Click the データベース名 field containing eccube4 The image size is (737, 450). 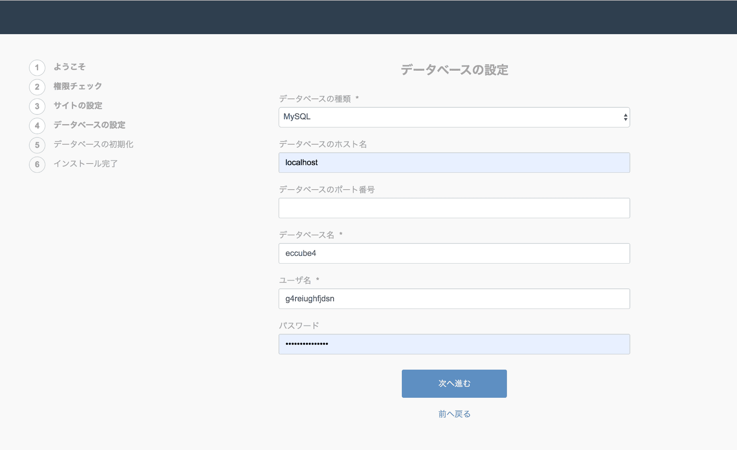(454, 254)
